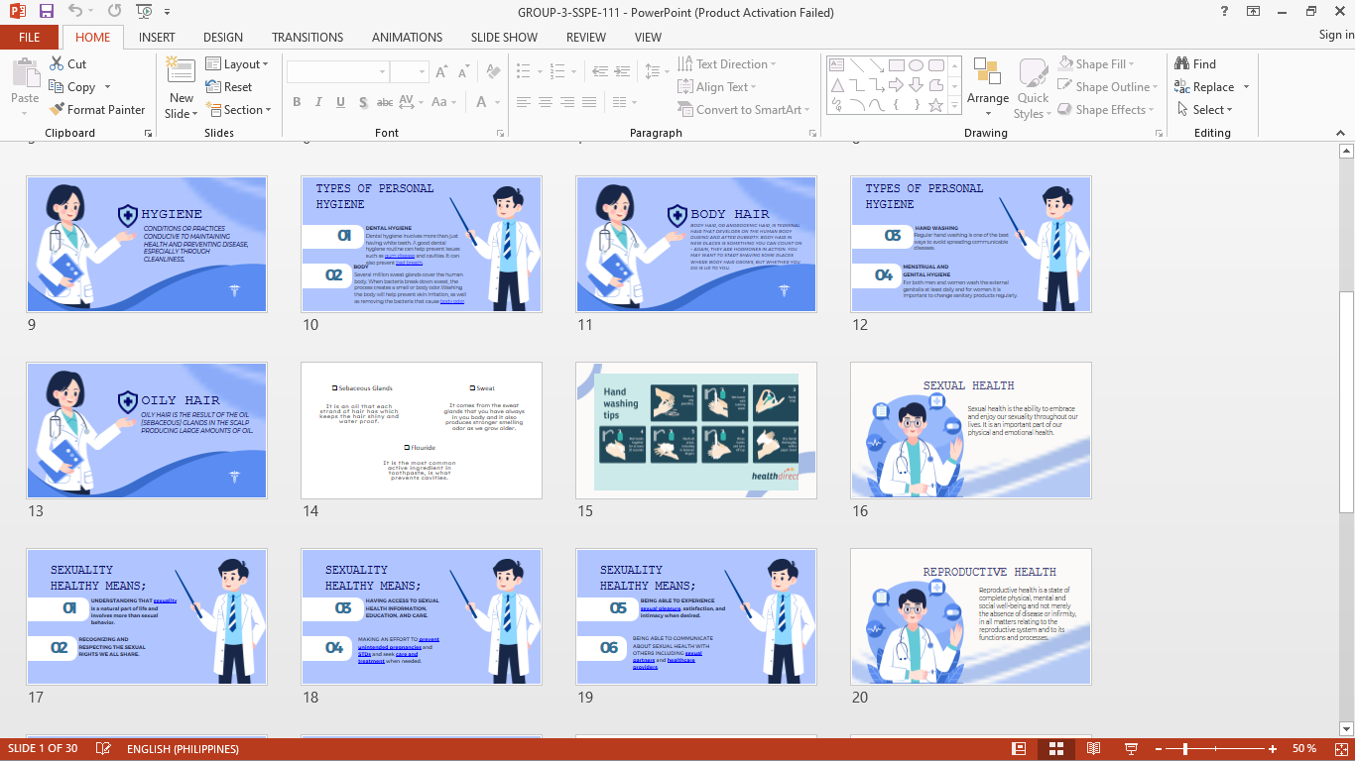Open the TRANSITIONS tab

pyautogui.click(x=308, y=37)
